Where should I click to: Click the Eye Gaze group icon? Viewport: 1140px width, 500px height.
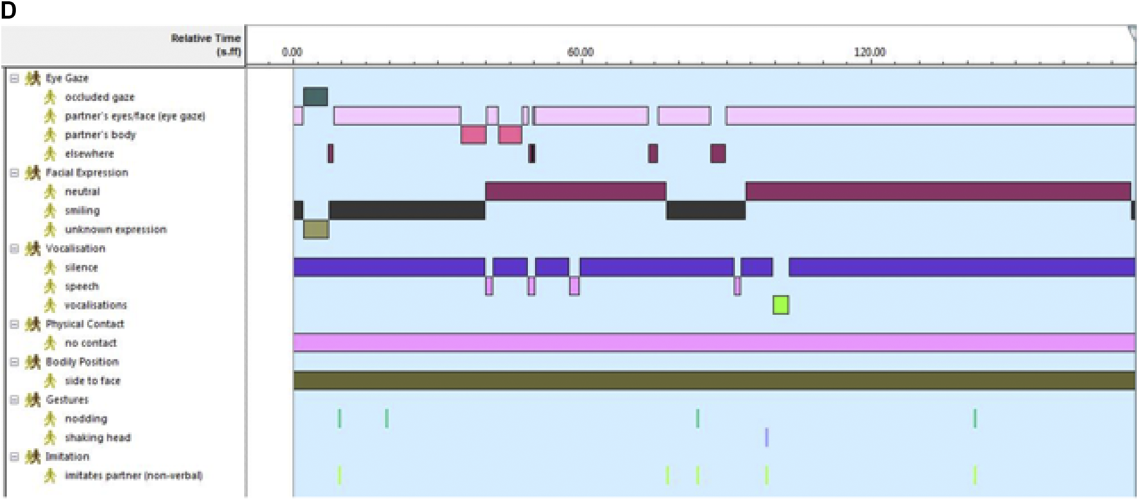32,78
